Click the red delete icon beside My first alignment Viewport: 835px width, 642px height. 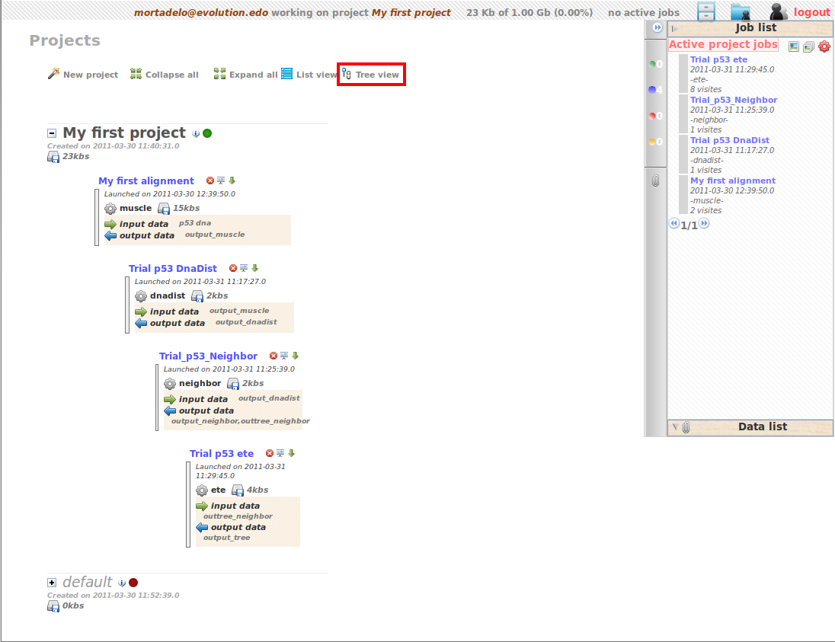[x=210, y=180]
